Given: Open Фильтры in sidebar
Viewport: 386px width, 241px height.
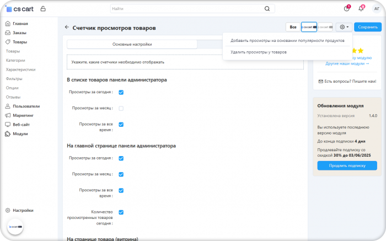Looking at the screenshot, I should click(14, 79).
